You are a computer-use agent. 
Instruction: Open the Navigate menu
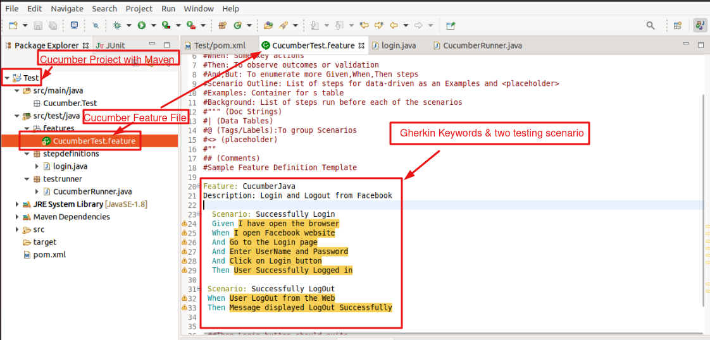click(67, 9)
